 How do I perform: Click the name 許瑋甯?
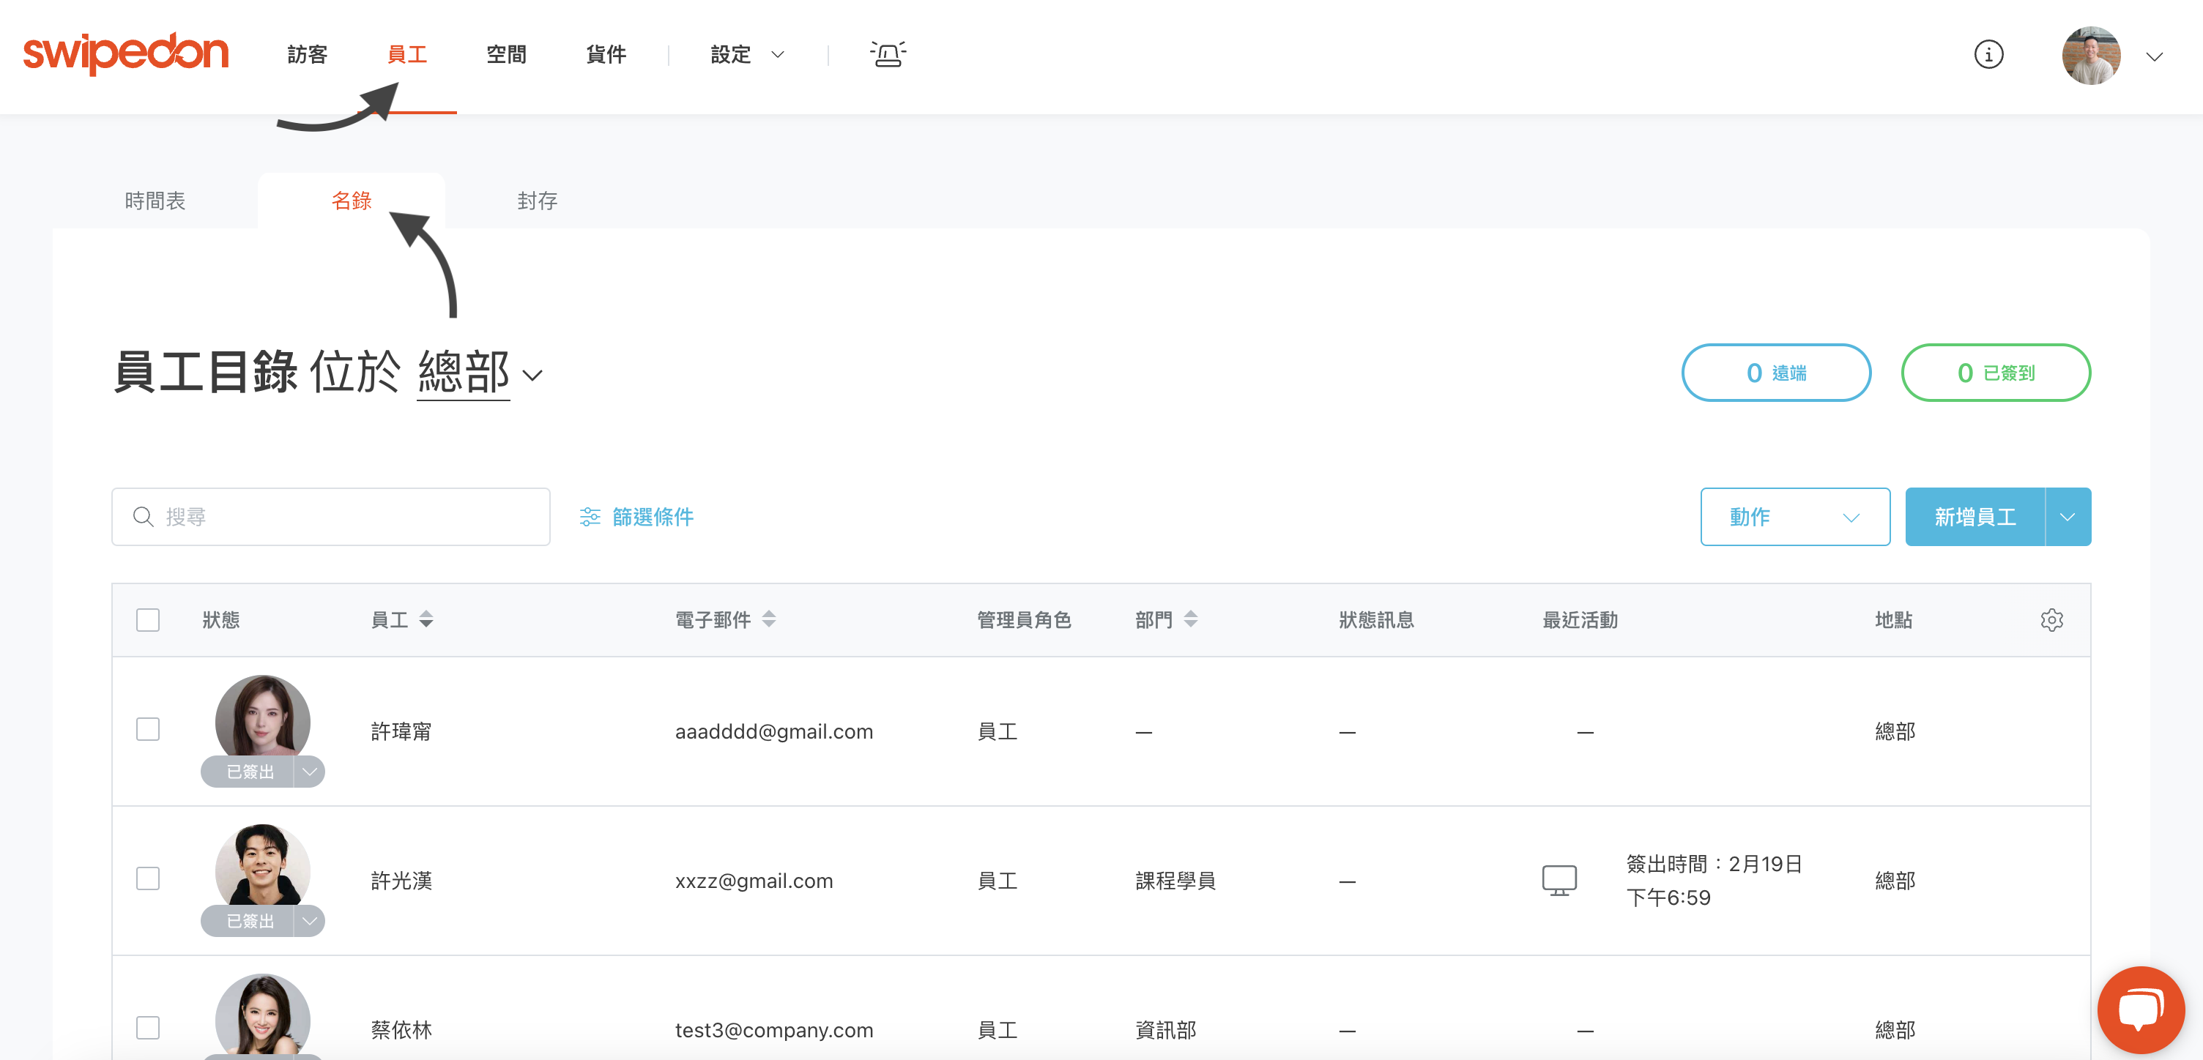click(401, 732)
